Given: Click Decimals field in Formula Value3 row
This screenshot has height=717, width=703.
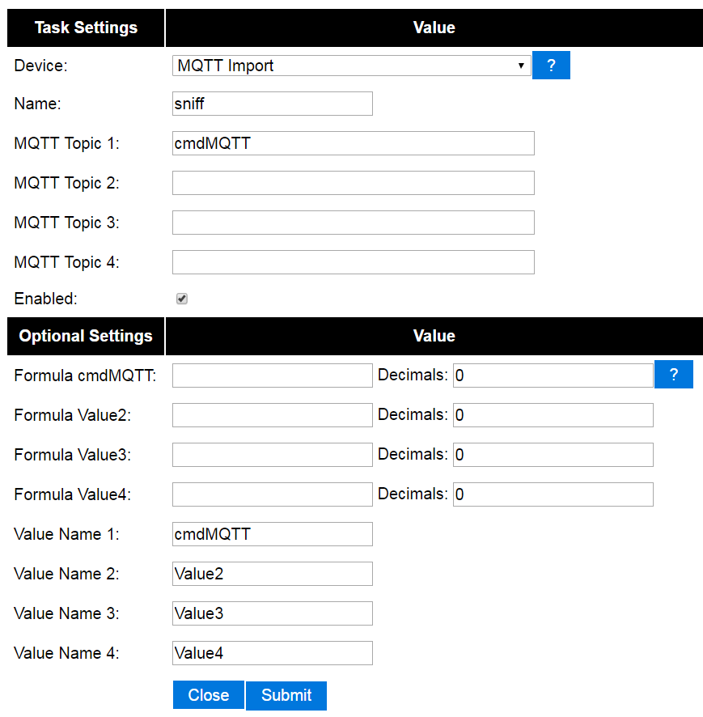Looking at the screenshot, I should (x=553, y=455).
